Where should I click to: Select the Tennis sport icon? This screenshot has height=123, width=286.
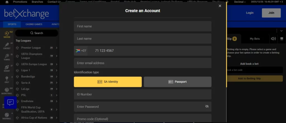(x=7, y=57)
